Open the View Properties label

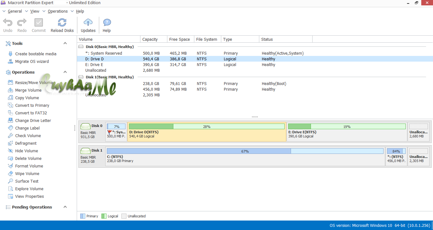point(29,196)
